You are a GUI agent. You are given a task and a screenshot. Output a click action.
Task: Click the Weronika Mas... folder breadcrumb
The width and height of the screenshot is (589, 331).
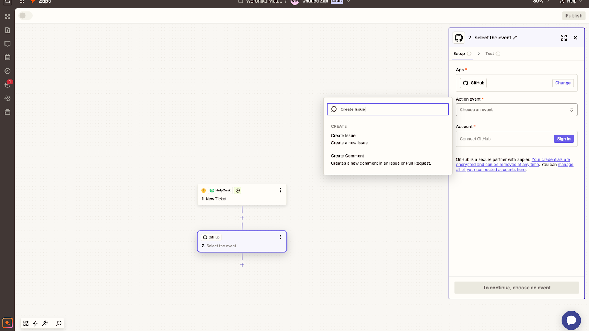pyautogui.click(x=261, y=1)
